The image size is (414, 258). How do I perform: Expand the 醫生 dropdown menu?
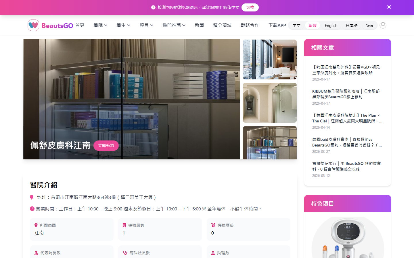pyautogui.click(x=123, y=25)
